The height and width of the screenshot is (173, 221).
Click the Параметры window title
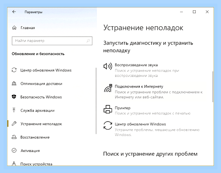pyautogui.click(x=34, y=12)
